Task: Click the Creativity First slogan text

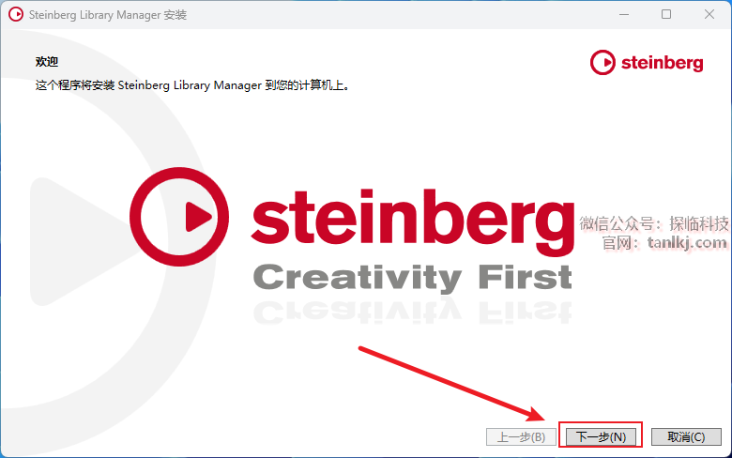Action: pyautogui.click(x=413, y=276)
